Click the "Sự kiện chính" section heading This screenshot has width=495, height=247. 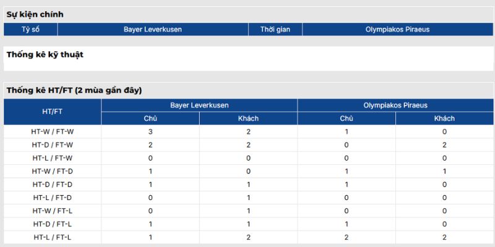35,14
